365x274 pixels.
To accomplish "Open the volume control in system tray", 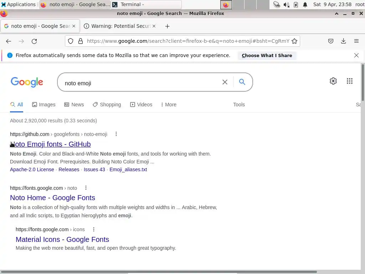I will tap(286, 5).
